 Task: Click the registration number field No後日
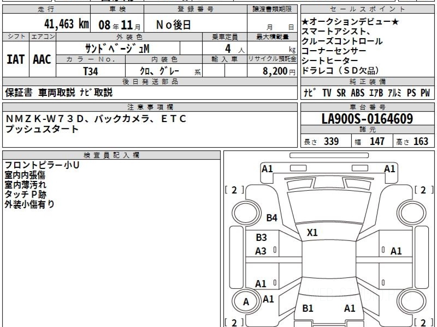[x=173, y=25]
